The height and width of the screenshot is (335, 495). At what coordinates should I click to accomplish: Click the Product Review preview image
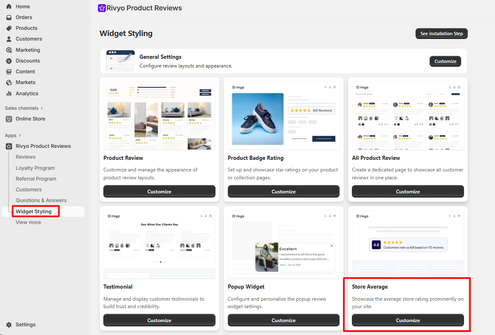coord(159,116)
